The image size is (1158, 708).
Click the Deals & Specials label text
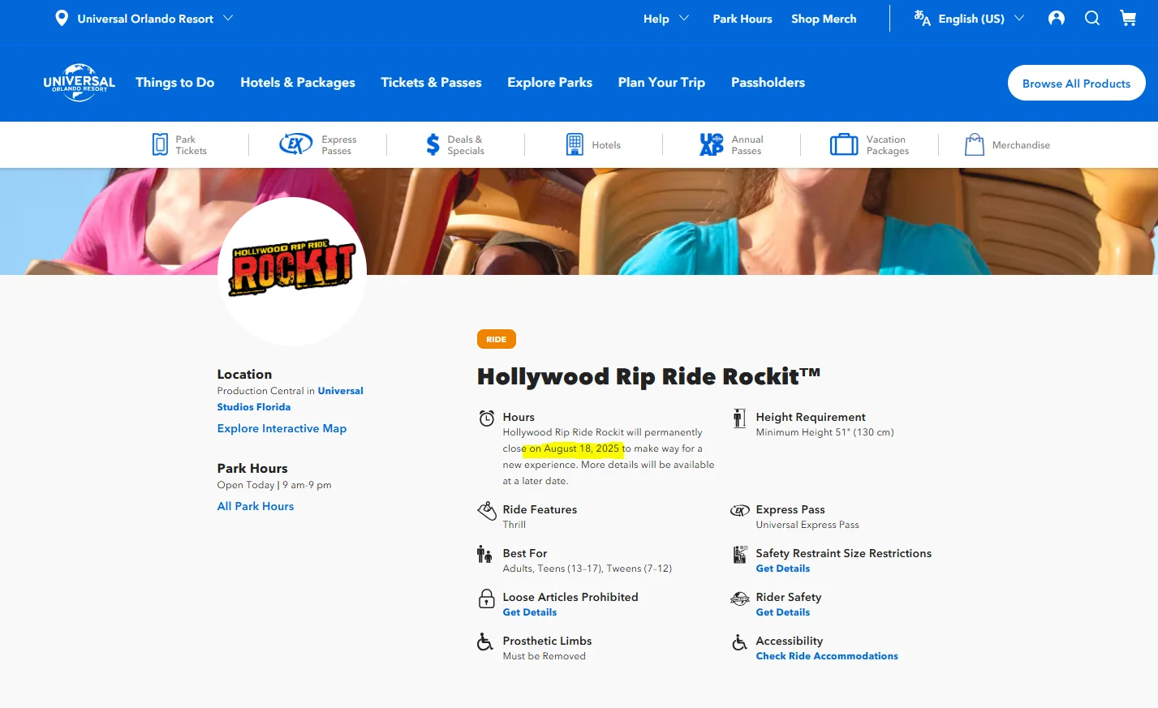click(466, 145)
